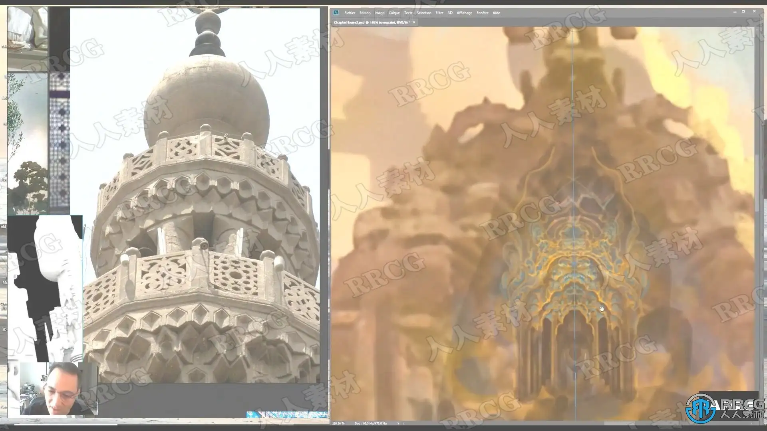Expand the status bar info arrow
767x431 pixels.
[x=398, y=423]
